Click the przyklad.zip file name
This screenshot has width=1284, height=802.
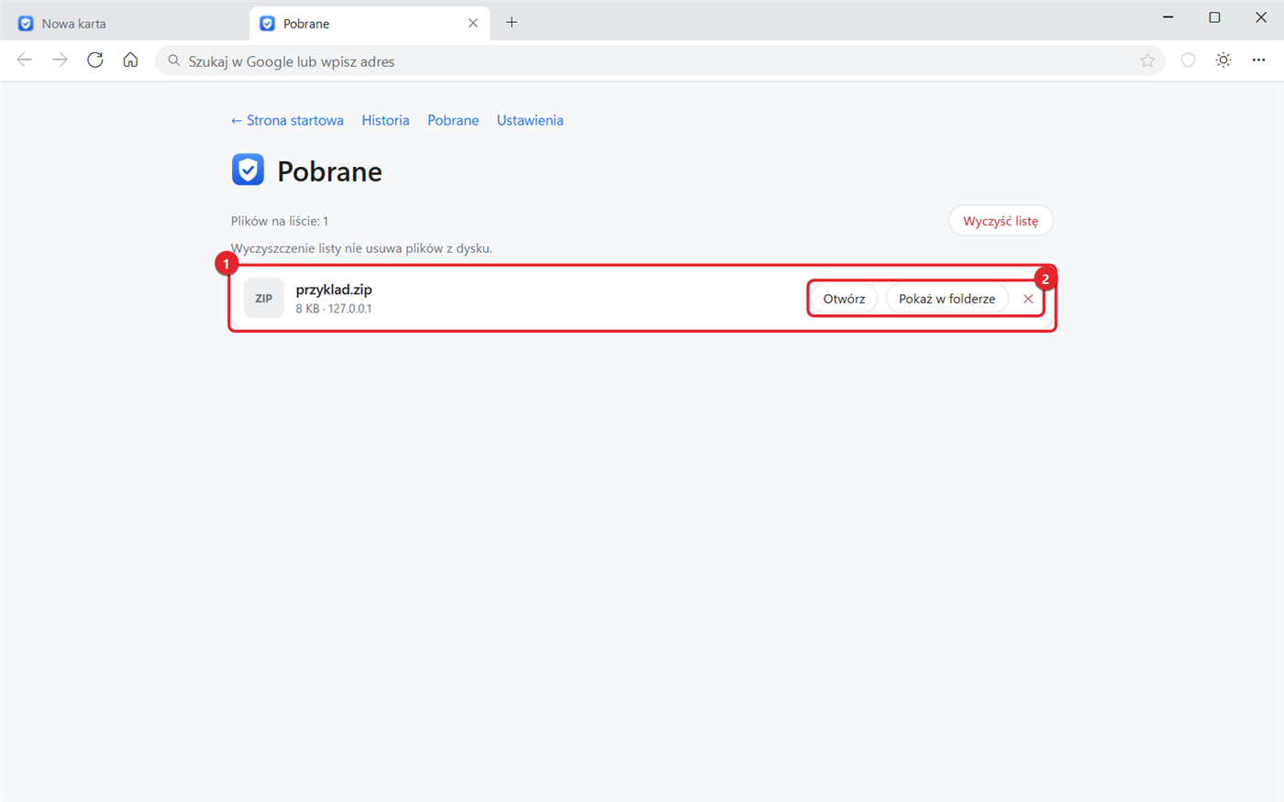click(x=334, y=290)
